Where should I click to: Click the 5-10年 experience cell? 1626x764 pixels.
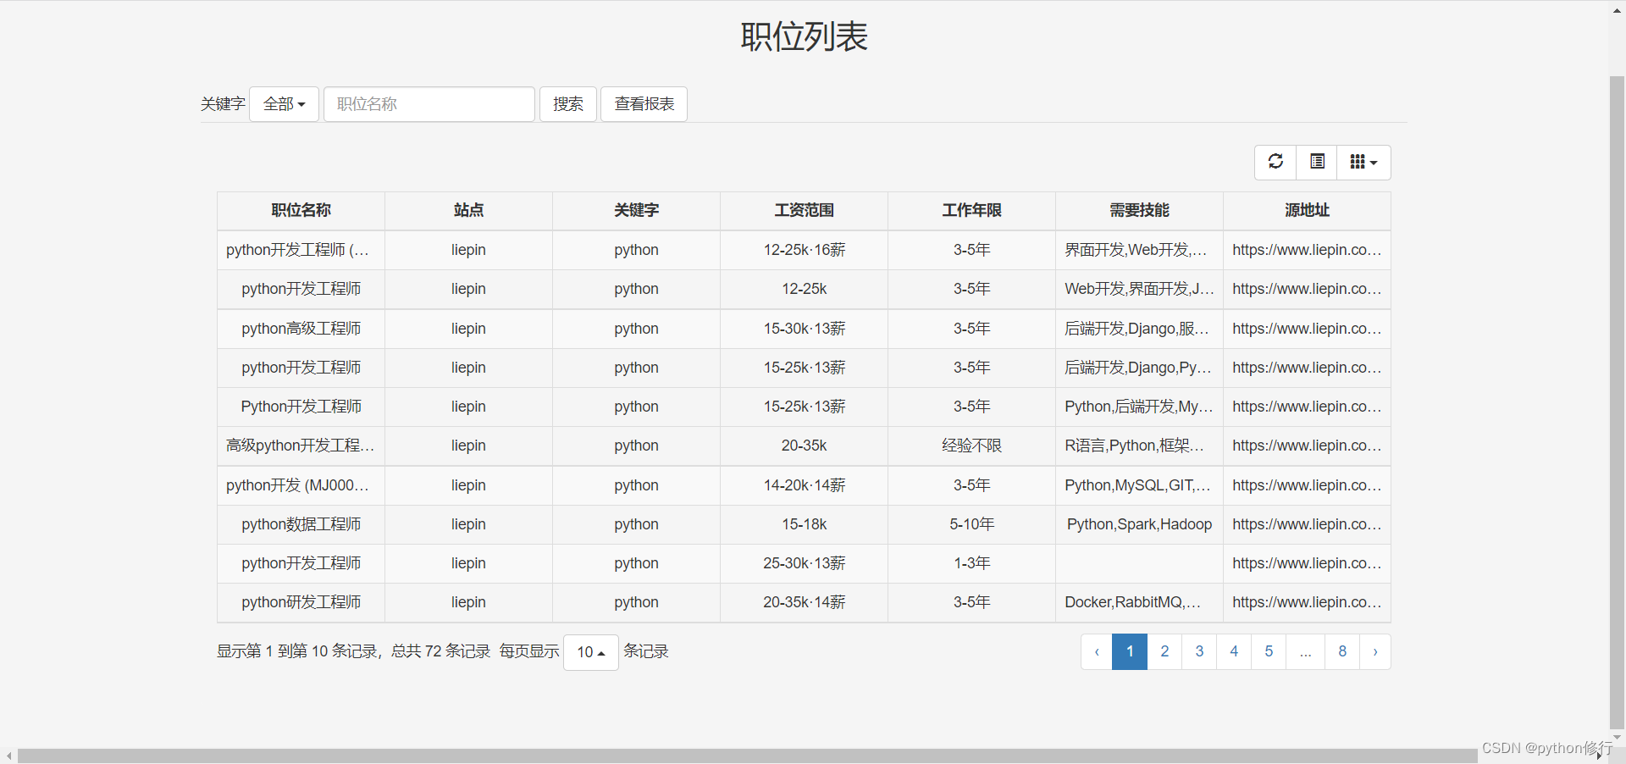[x=971, y=524]
